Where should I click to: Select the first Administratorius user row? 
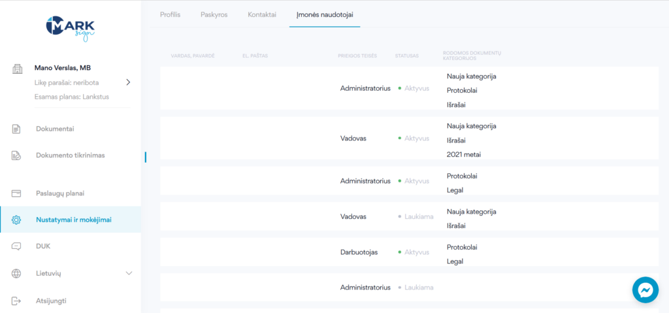(365, 88)
